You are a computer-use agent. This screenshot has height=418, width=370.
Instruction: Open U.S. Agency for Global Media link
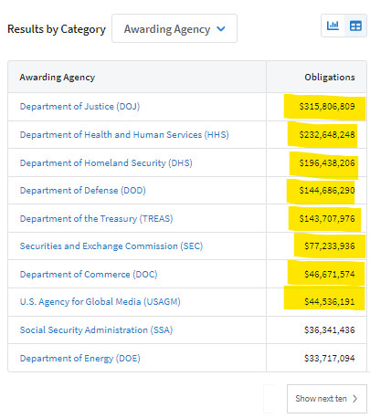click(x=100, y=302)
